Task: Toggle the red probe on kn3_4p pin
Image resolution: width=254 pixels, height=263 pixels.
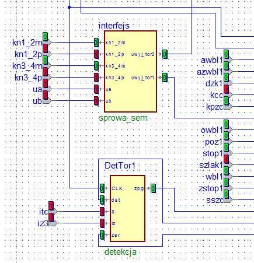Action: pos(96,78)
